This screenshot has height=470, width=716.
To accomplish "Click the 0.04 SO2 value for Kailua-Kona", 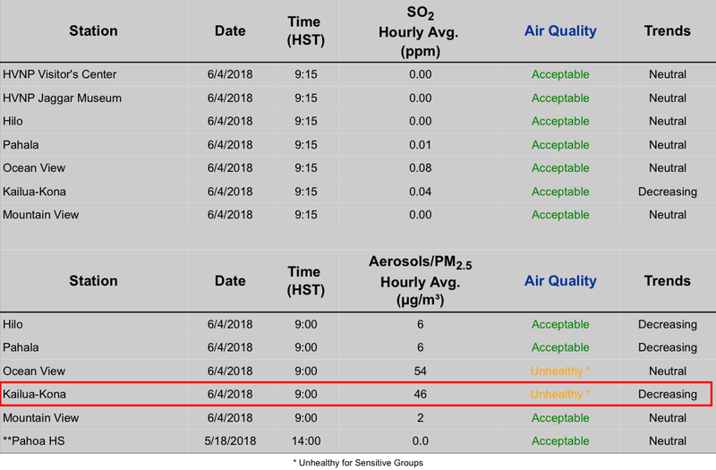I will pos(420,192).
